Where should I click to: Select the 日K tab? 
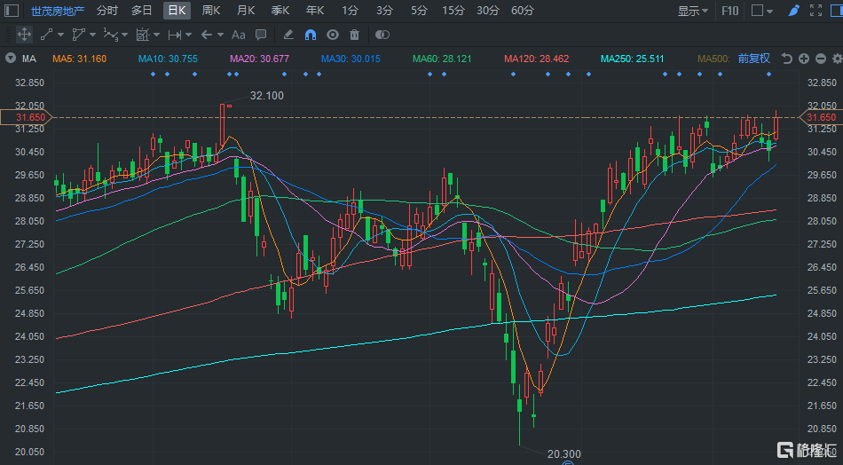[177, 11]
